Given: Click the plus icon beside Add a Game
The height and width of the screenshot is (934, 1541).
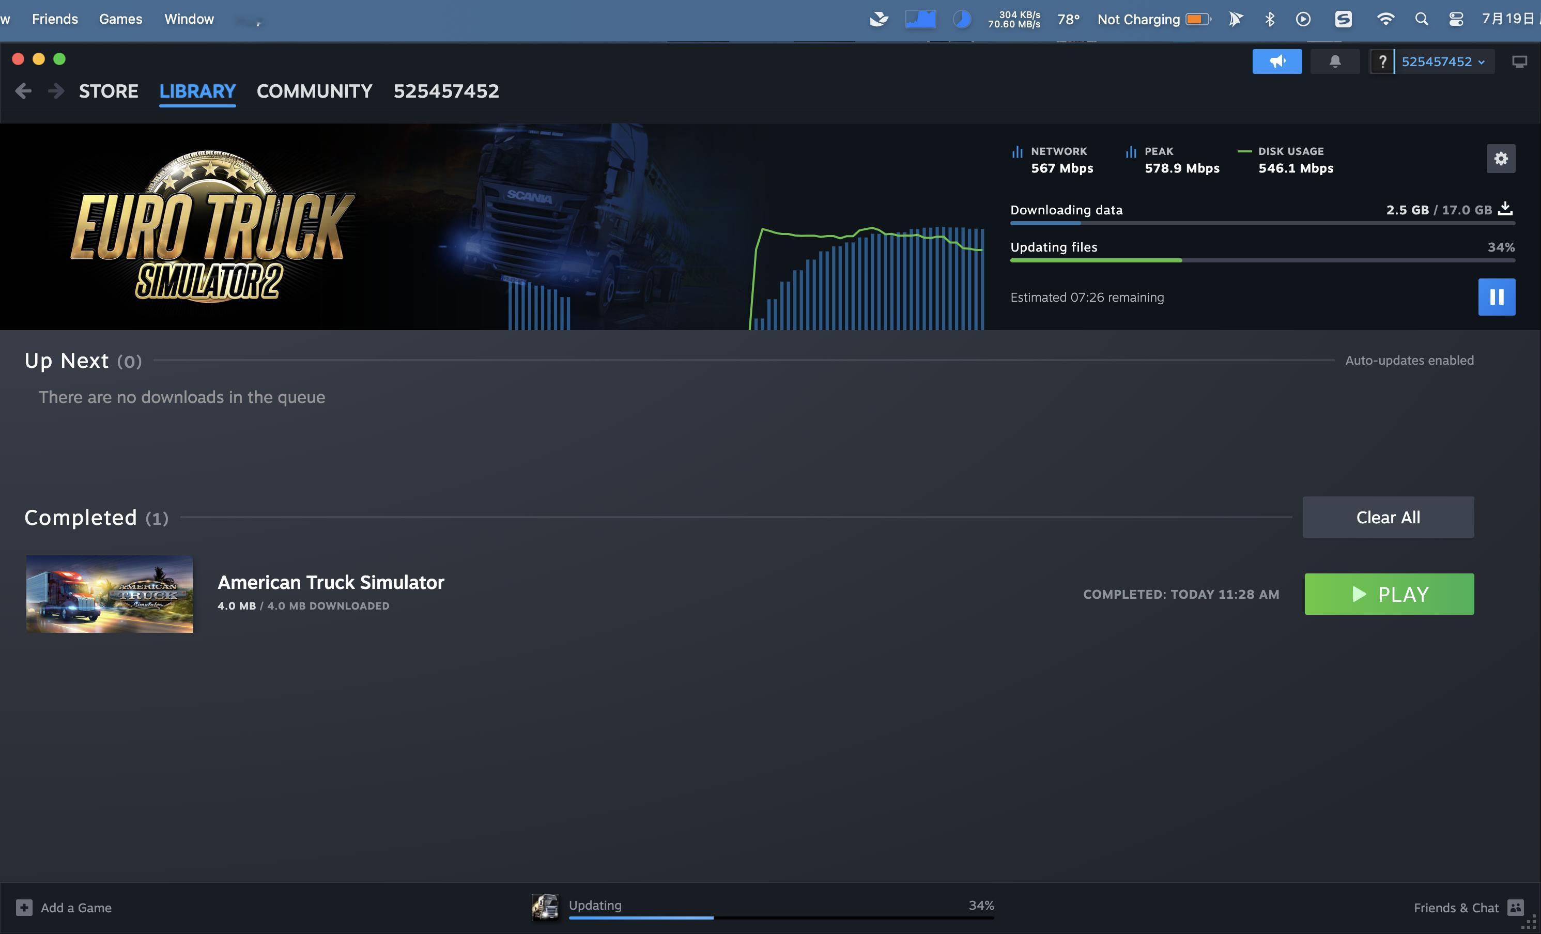Looking at the screenshot, I should pyautogui.click(x=24, y=907).
